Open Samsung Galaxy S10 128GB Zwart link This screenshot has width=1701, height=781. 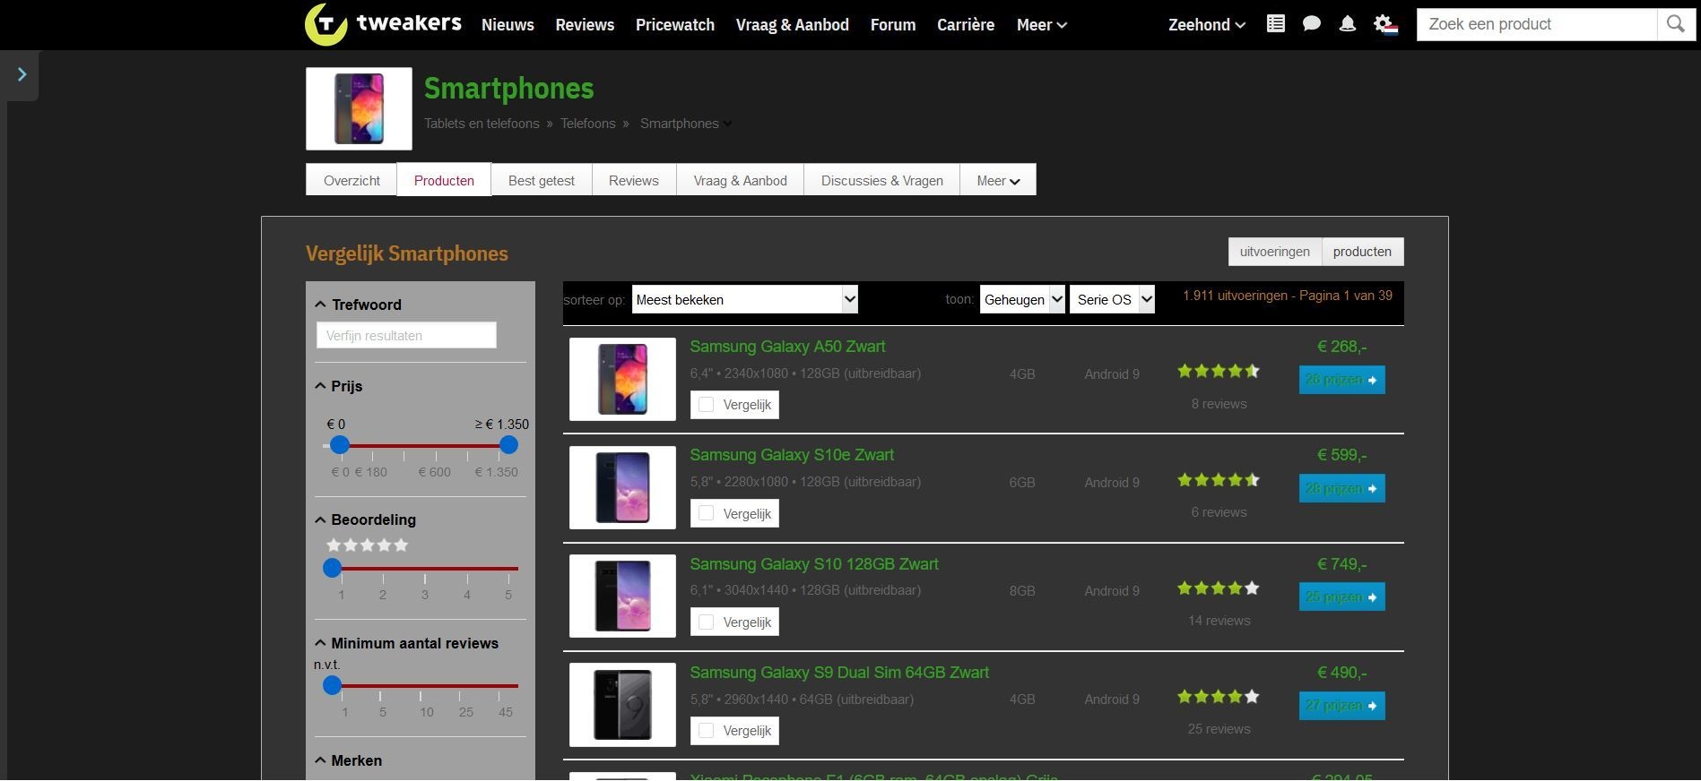pyautogui.click(x=814, y=564)
